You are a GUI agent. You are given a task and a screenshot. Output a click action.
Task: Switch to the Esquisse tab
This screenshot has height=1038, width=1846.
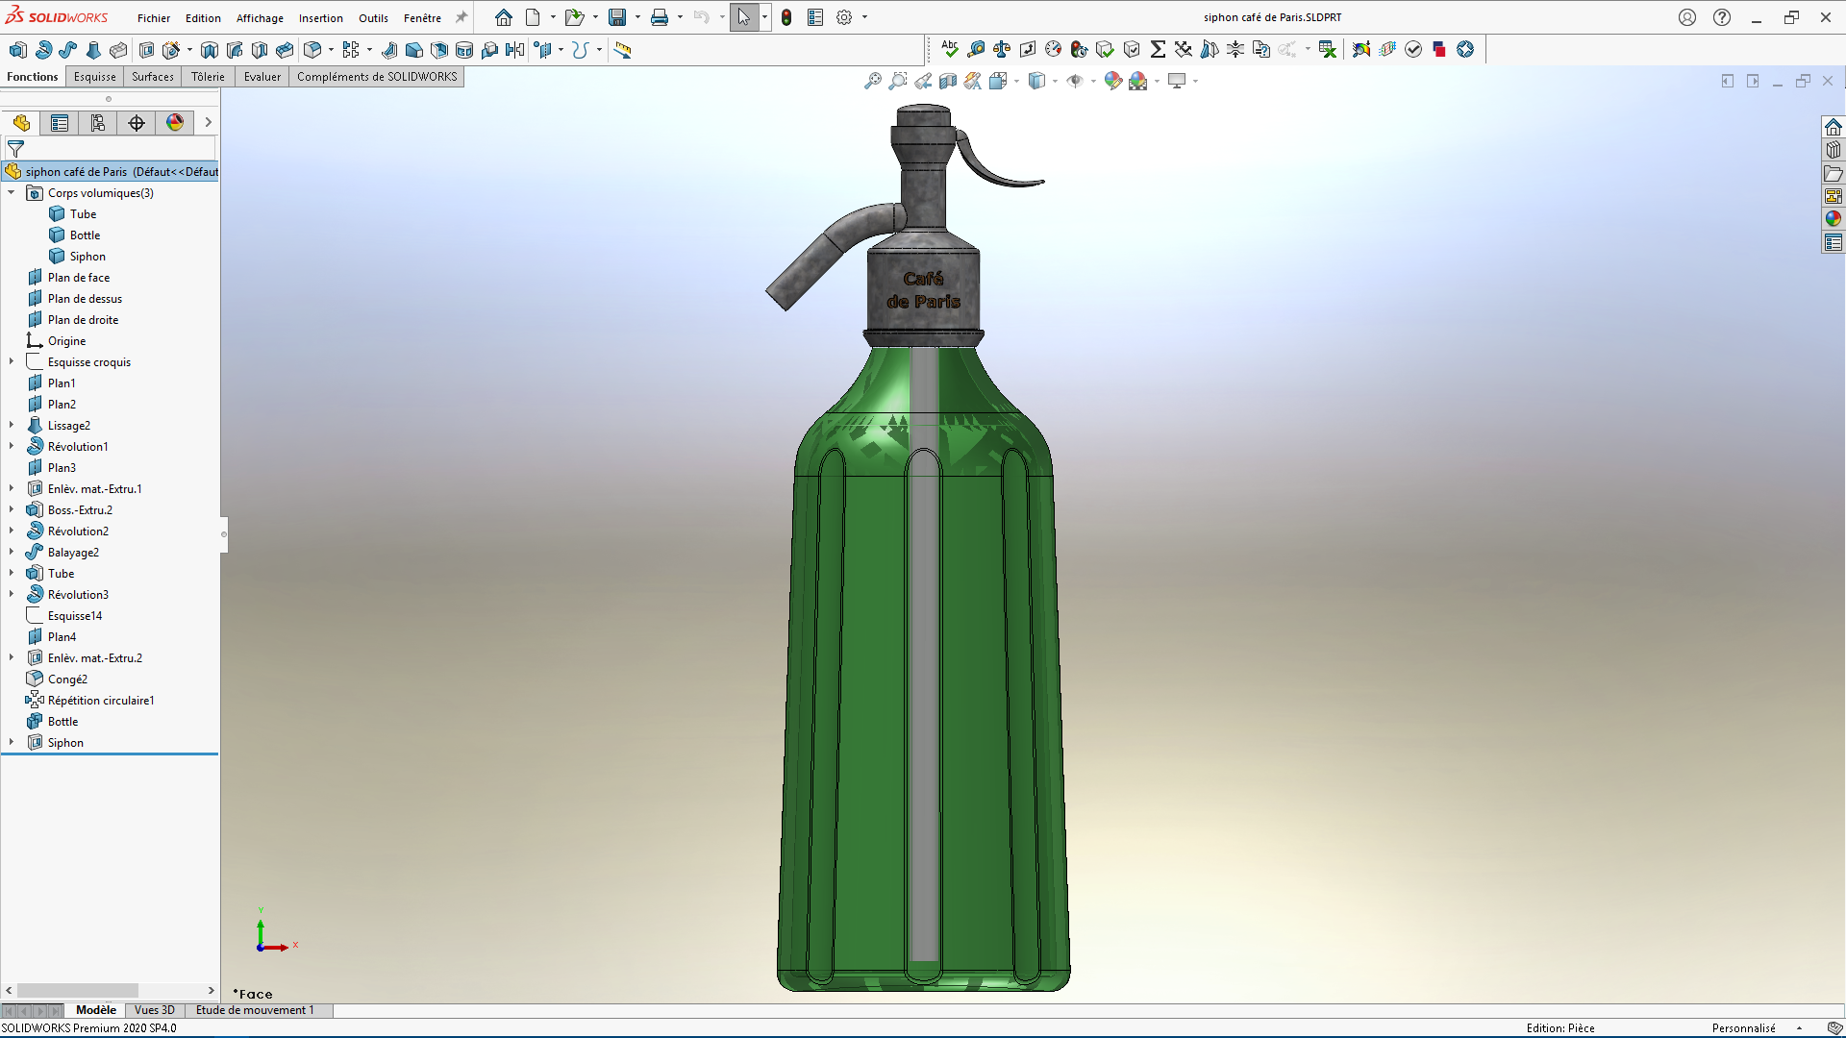[x=94, y=77]
